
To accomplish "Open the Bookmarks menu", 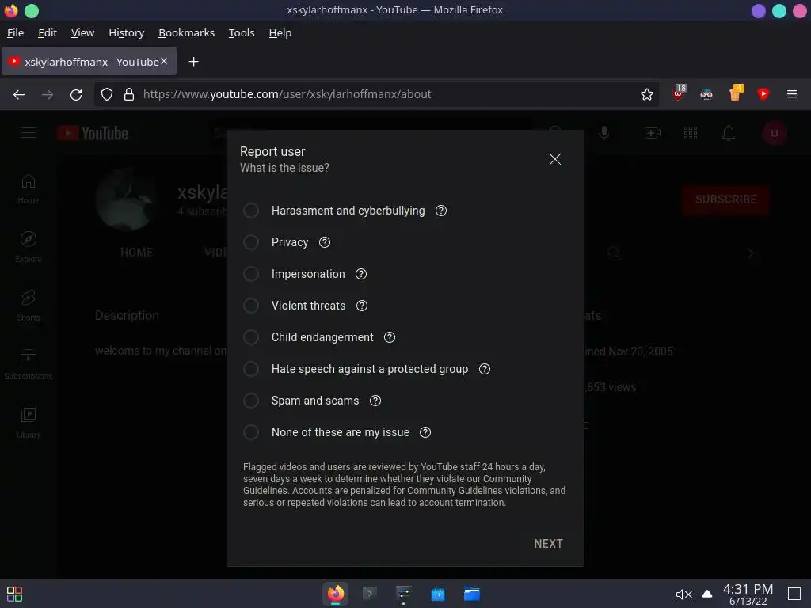I will coord(186,32).
